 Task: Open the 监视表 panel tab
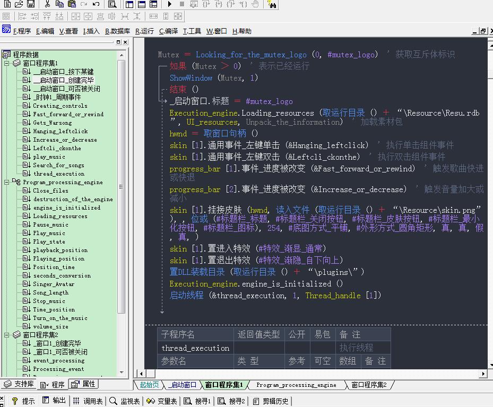(x=125, y=401)
